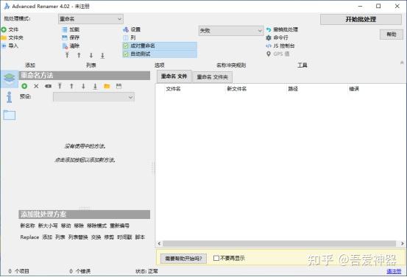The width and height of the screenshot is (407, 277).
Task: Open the folder browser sidebar icon
Action: point(10,115)
